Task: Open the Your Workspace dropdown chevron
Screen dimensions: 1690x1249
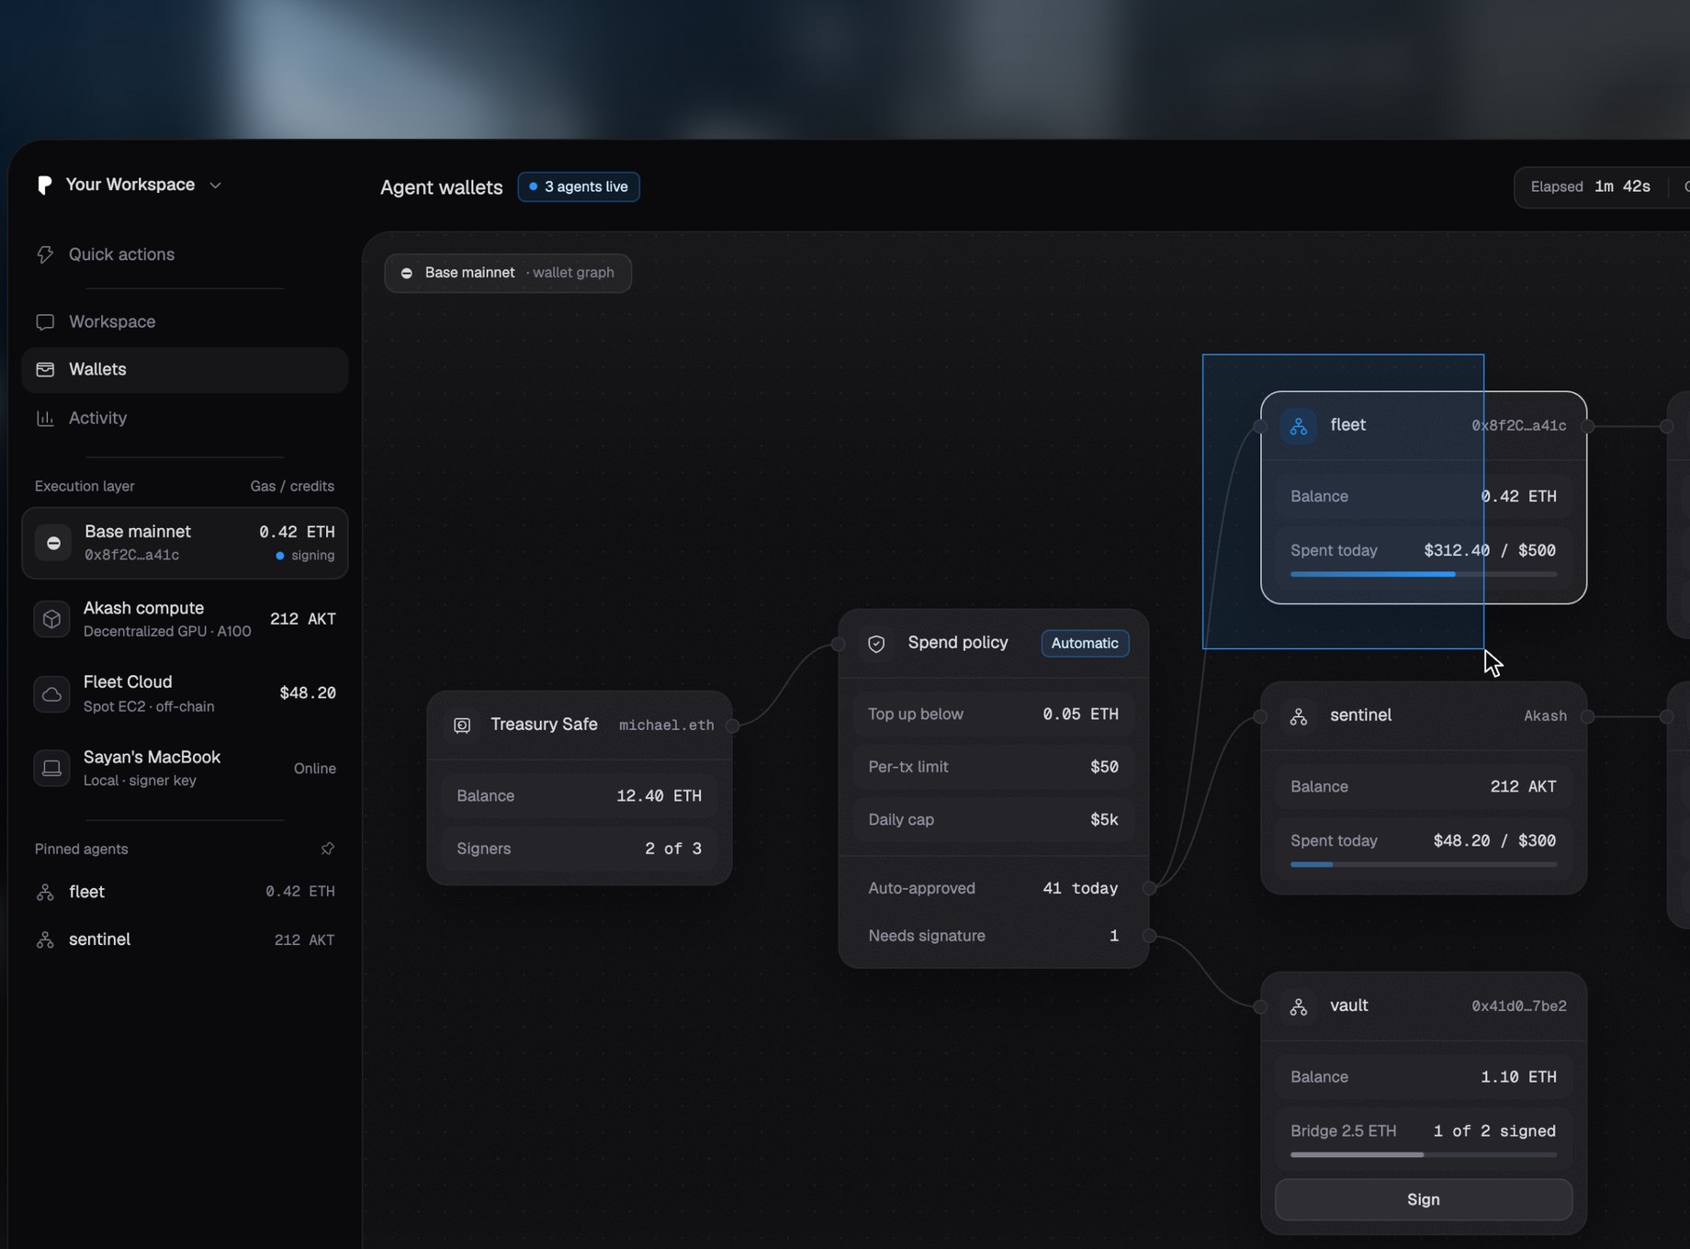Action: 216,185
